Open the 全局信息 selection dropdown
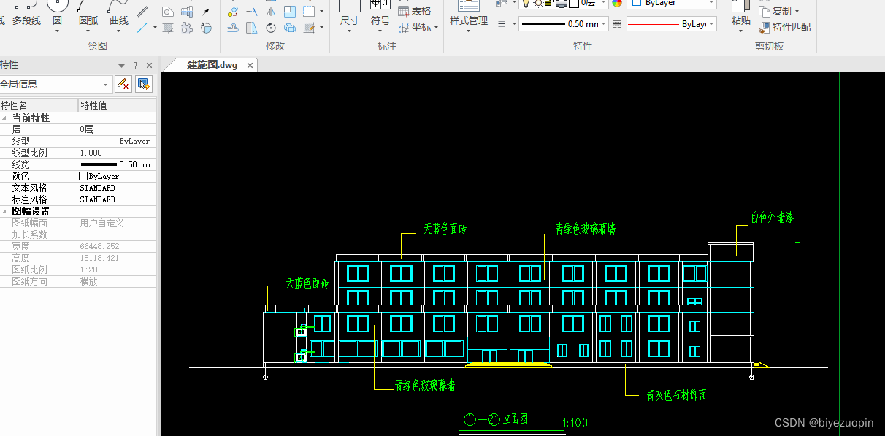885x436 pixels. (55, 84)
